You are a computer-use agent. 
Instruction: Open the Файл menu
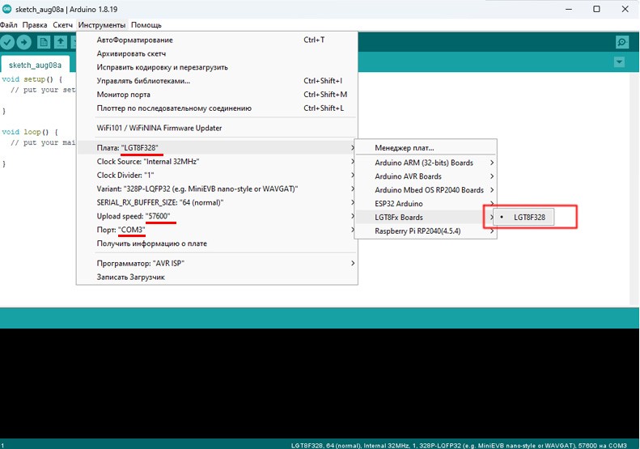click(9, 25)
